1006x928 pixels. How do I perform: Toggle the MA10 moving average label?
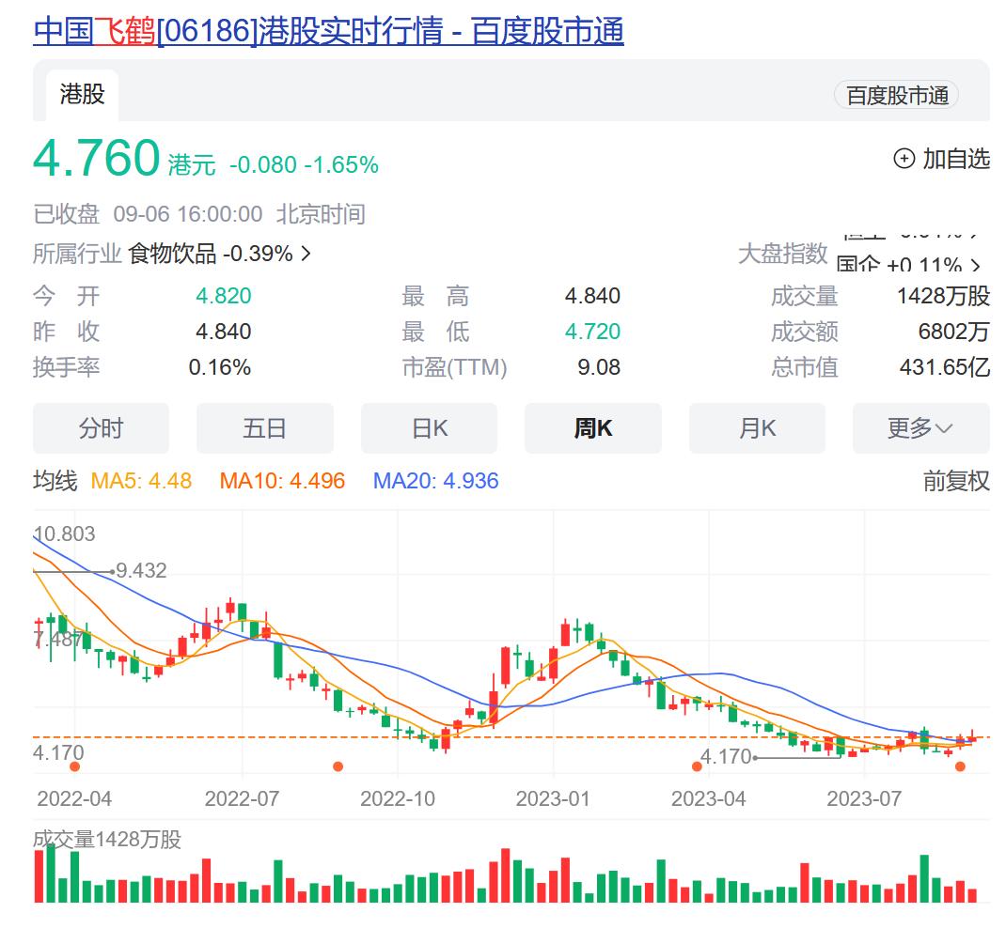tap(282, 482)
